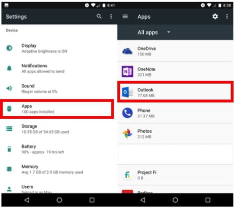Click '21.37 MB' under Phone
This screenshot has height=209, width=235.
pos(146,116)
